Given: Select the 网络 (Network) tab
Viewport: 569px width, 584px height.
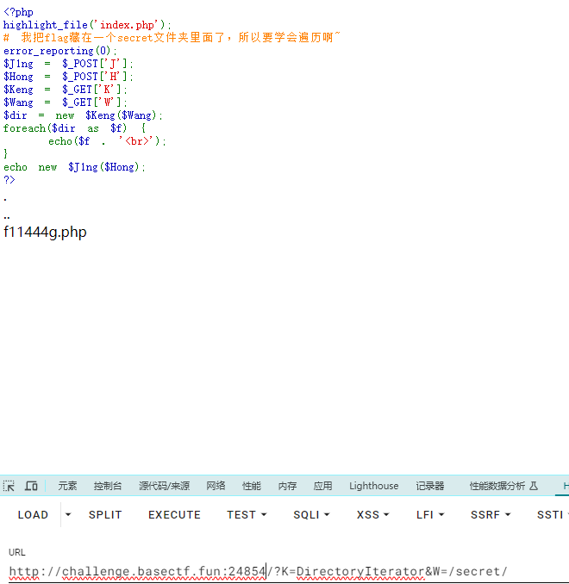Looking at the screenshot, I should coord(216,486).
